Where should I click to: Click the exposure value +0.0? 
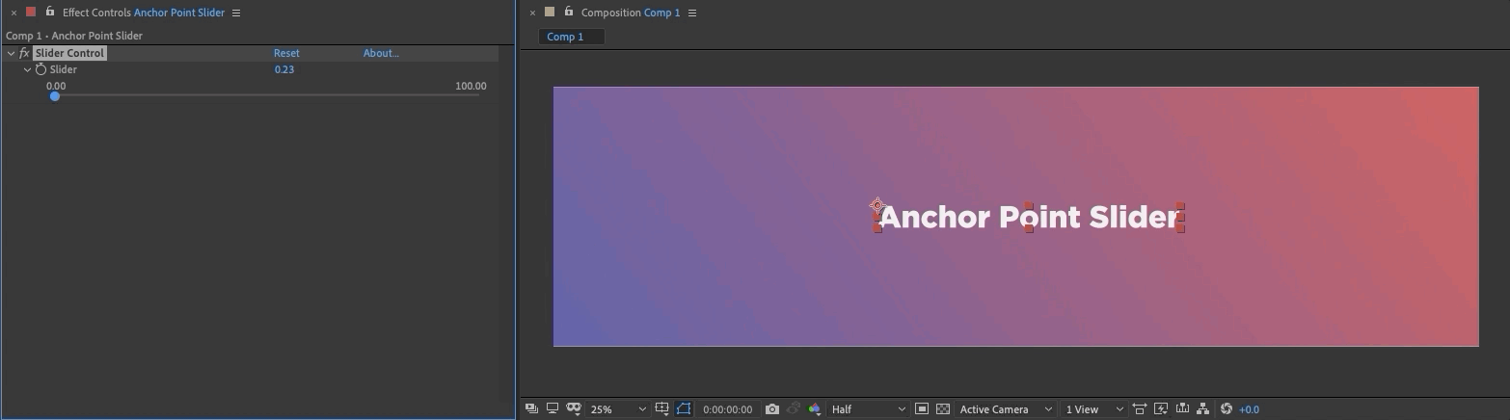(1250, 409)
